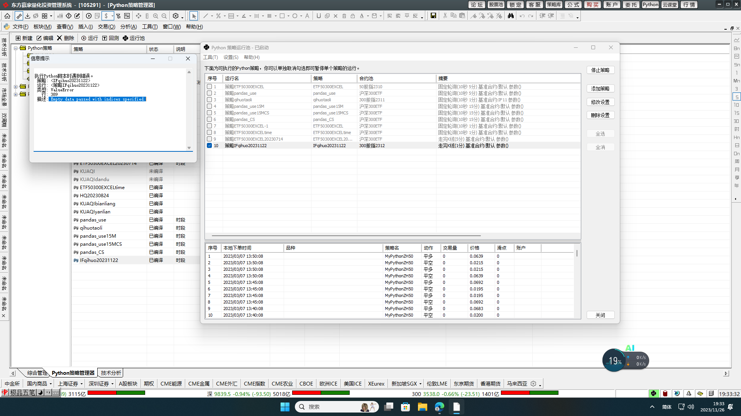Uncheck strategy IFqihuo20231122 row 10
This screenshot has height=416, width=741.
click(x=209, y=146)
